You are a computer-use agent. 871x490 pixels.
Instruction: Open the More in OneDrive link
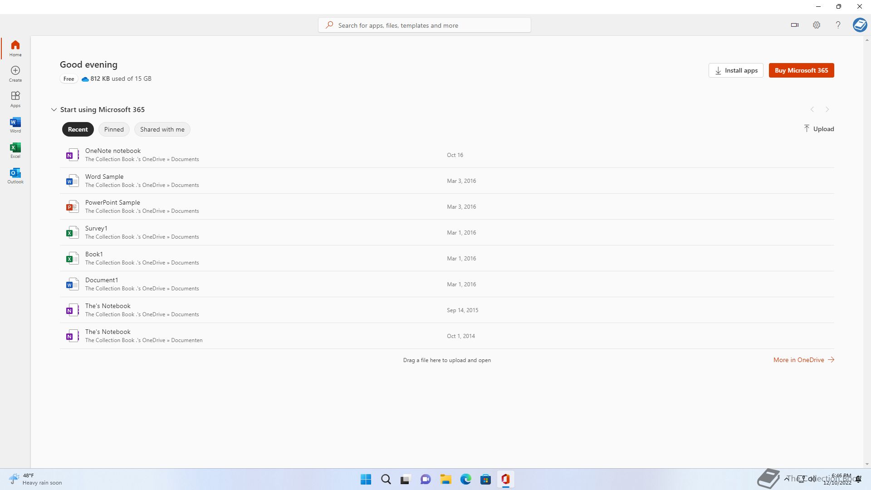click(804, 360)
